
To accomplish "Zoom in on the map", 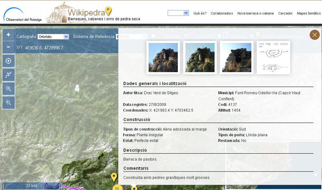I will pyautogui.click(x=8, y=35).
